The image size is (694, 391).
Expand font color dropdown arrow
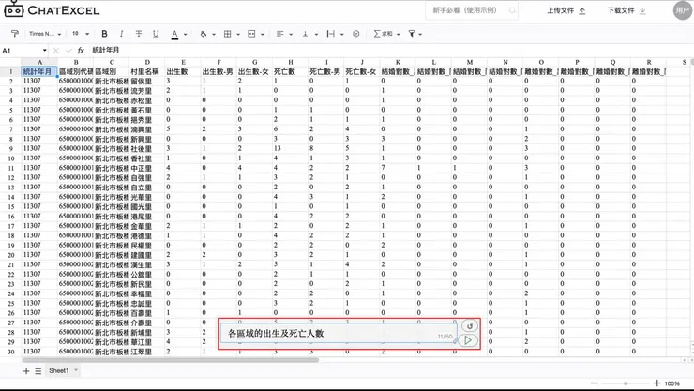[x=185, y=34]
